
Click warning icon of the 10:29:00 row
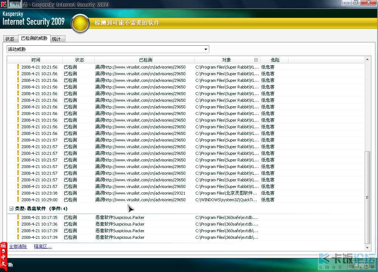[18, 199]
